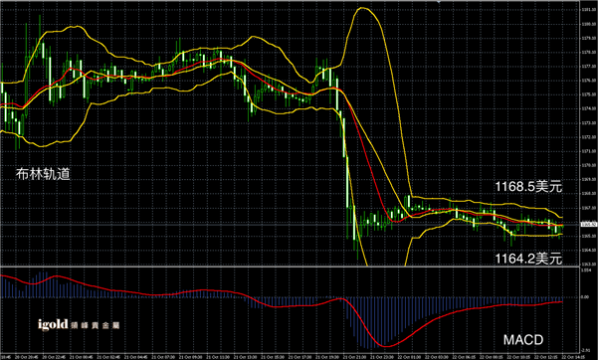Click the MACD 0.00 zero level label
This screenshot has height=360, width=598.
pos(585,296)
